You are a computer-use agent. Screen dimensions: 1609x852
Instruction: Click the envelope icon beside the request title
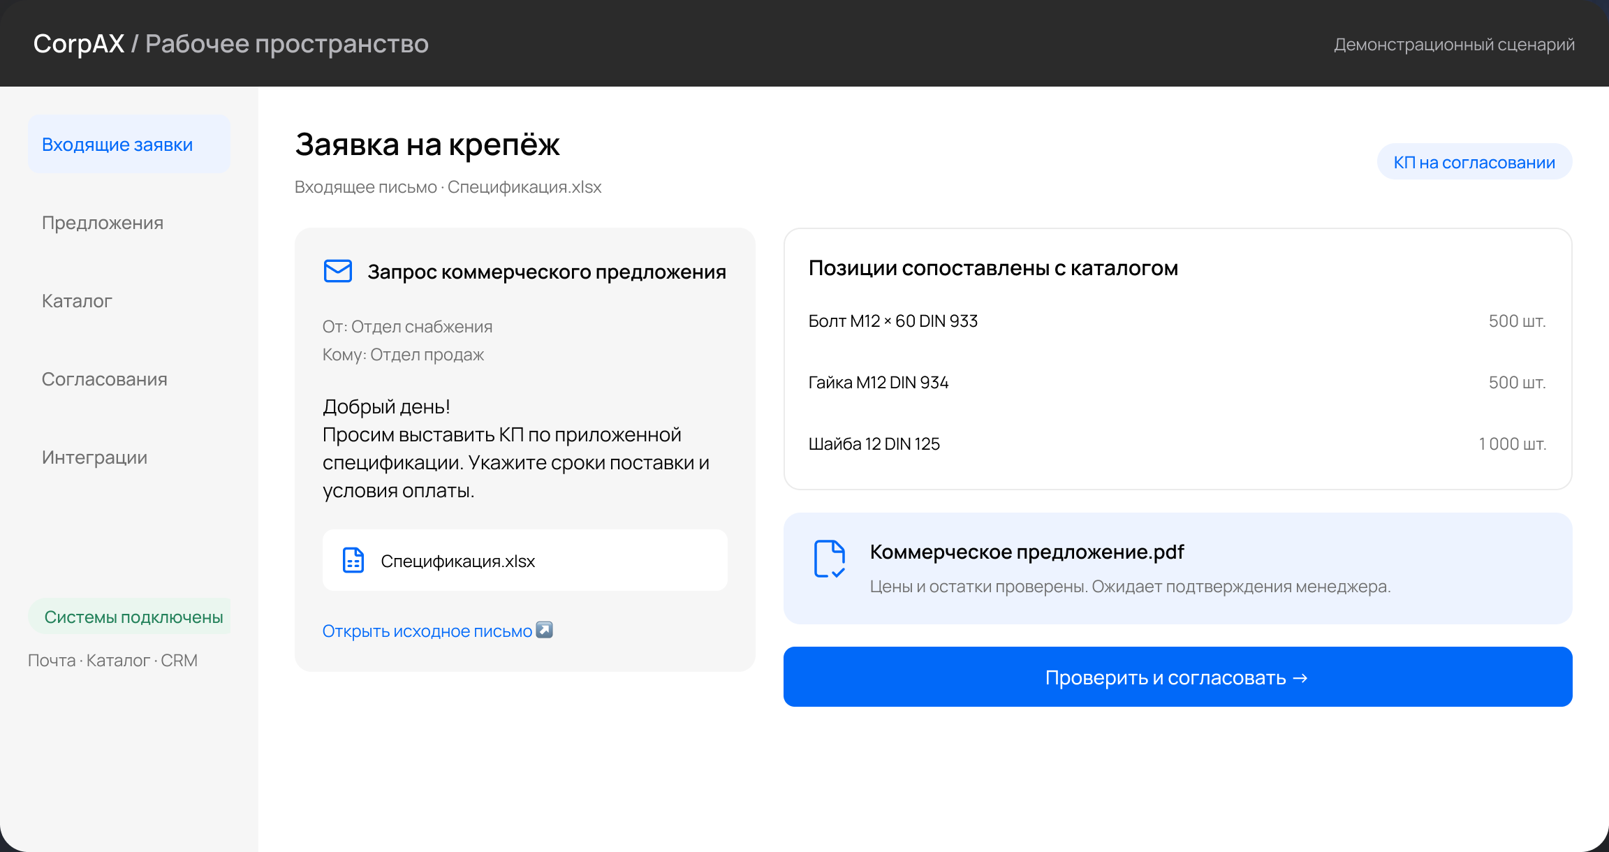(338, 271)
